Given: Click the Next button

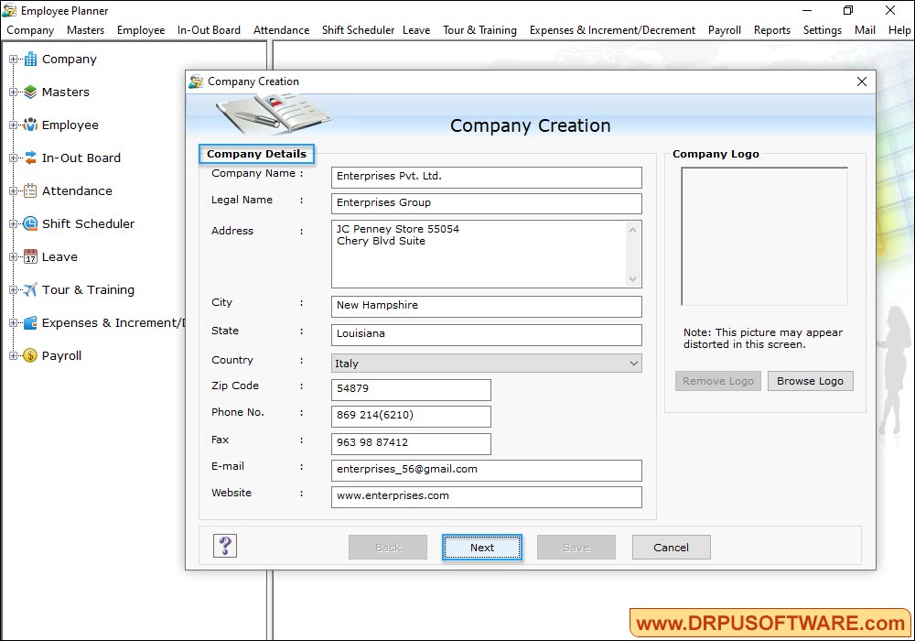Looking at the screenshot, I should coord(482,546).
